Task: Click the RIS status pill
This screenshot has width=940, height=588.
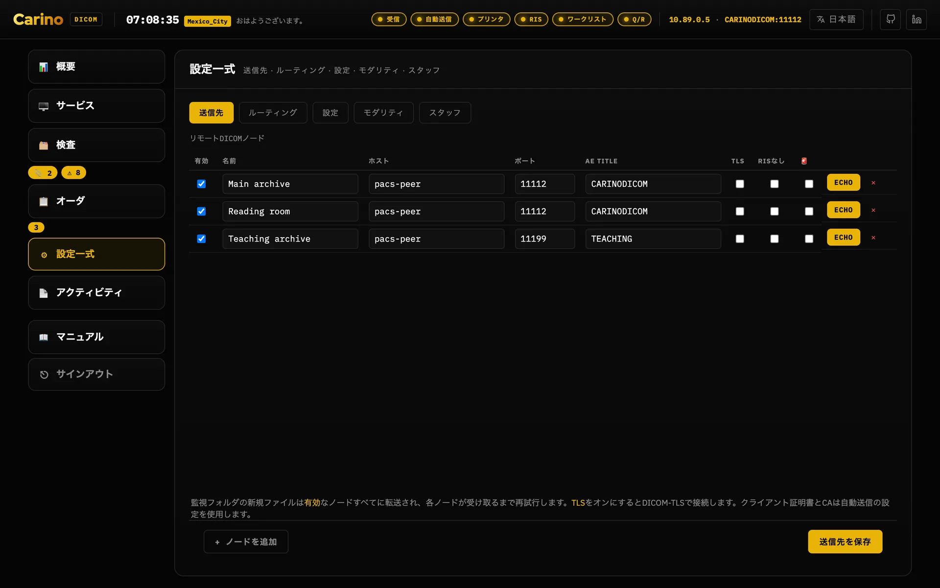Action: pyautogui.click(x=531, y=20)
